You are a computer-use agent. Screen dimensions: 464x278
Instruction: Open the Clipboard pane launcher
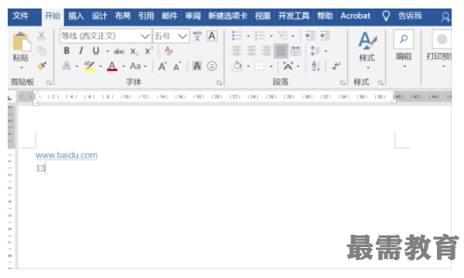click(49, 83)
